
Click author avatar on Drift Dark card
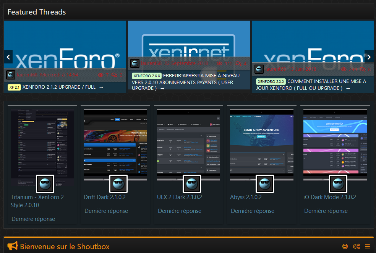[118, 184]
